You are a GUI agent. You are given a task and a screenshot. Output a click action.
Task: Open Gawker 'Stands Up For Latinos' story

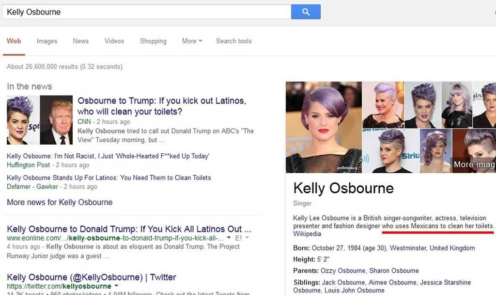click(109, 178)
